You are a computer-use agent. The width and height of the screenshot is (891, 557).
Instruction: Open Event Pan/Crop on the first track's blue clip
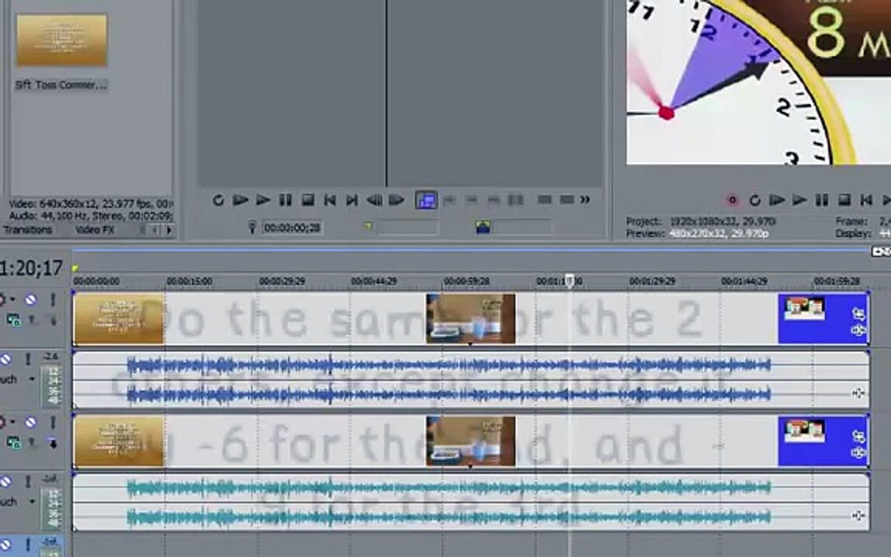[x=858, y=313]
